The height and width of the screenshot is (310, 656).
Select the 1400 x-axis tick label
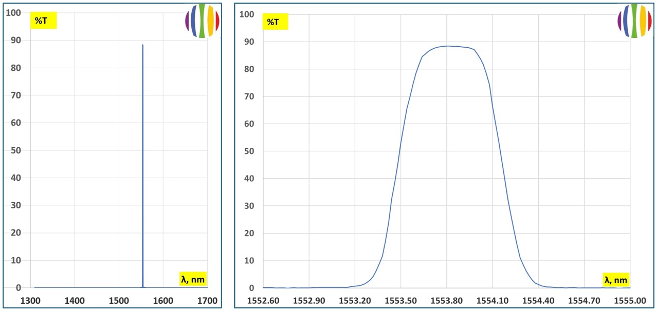pos(75,300)
